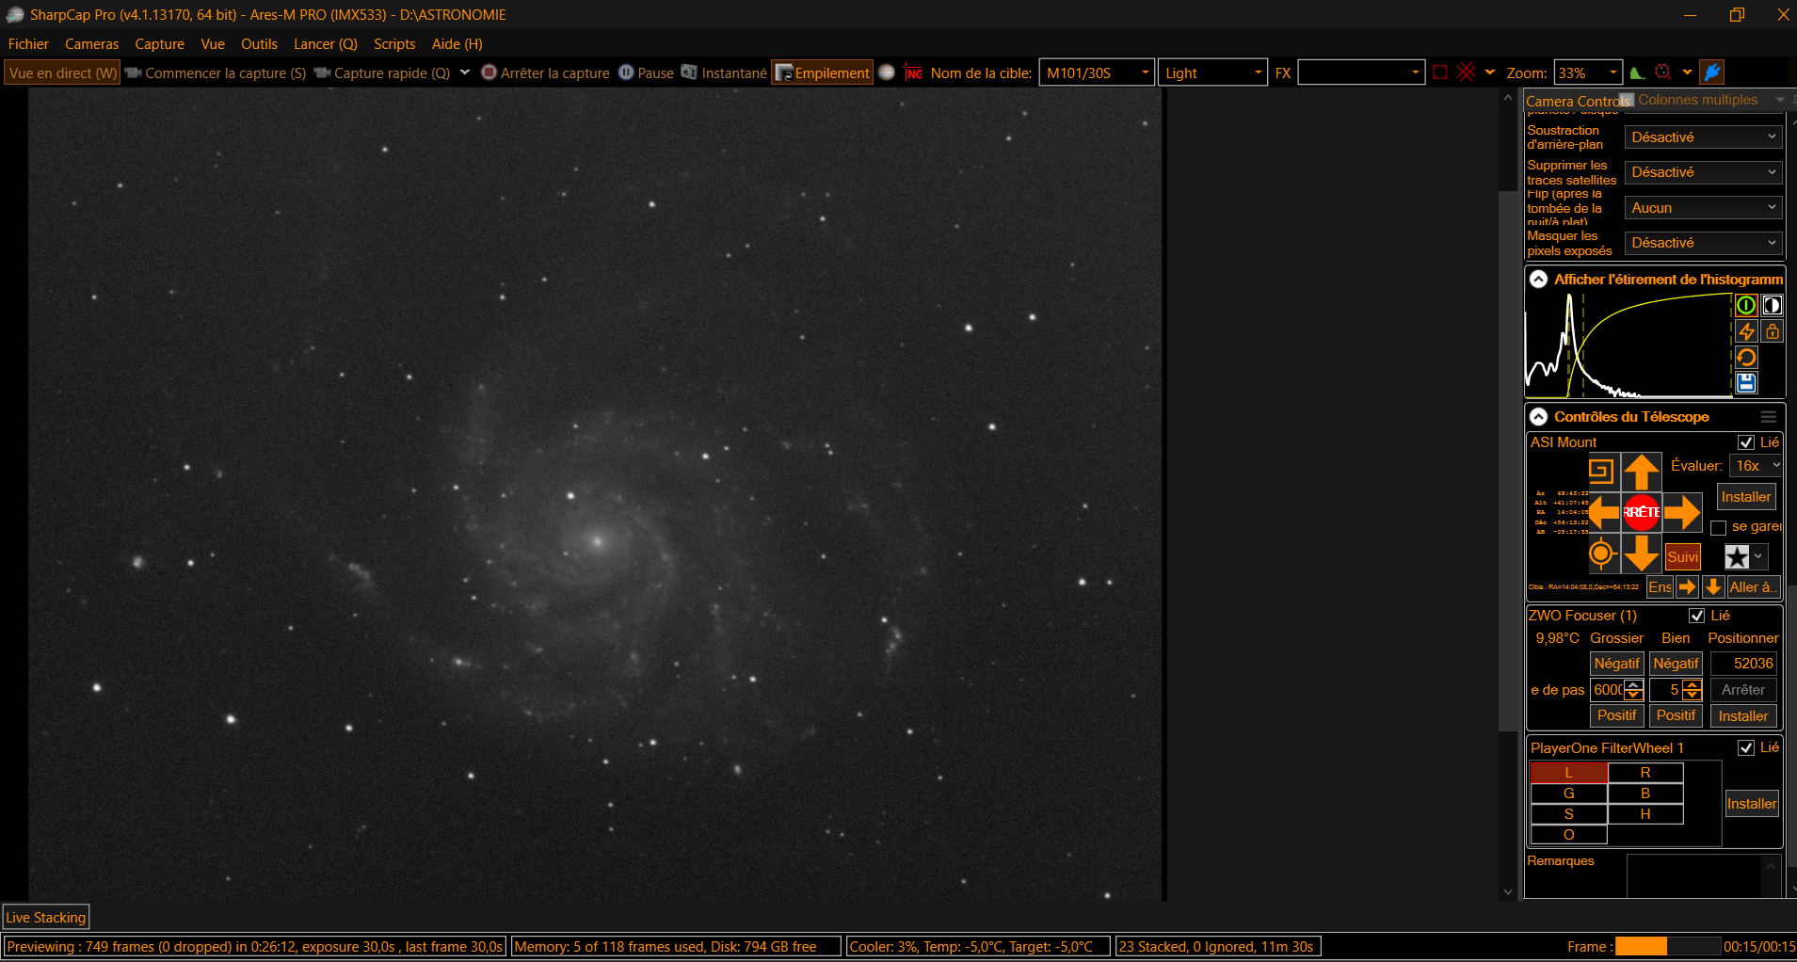Toggle the Lié checkbox for ZWO Focuser
The height and width of the screenshot is (962, 1797).
click(x=1697, y=616)
